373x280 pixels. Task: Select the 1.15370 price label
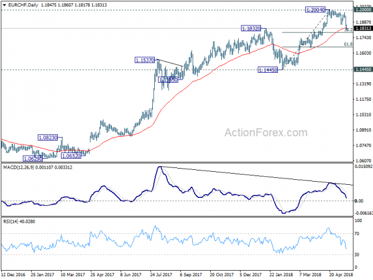[145, 60]
